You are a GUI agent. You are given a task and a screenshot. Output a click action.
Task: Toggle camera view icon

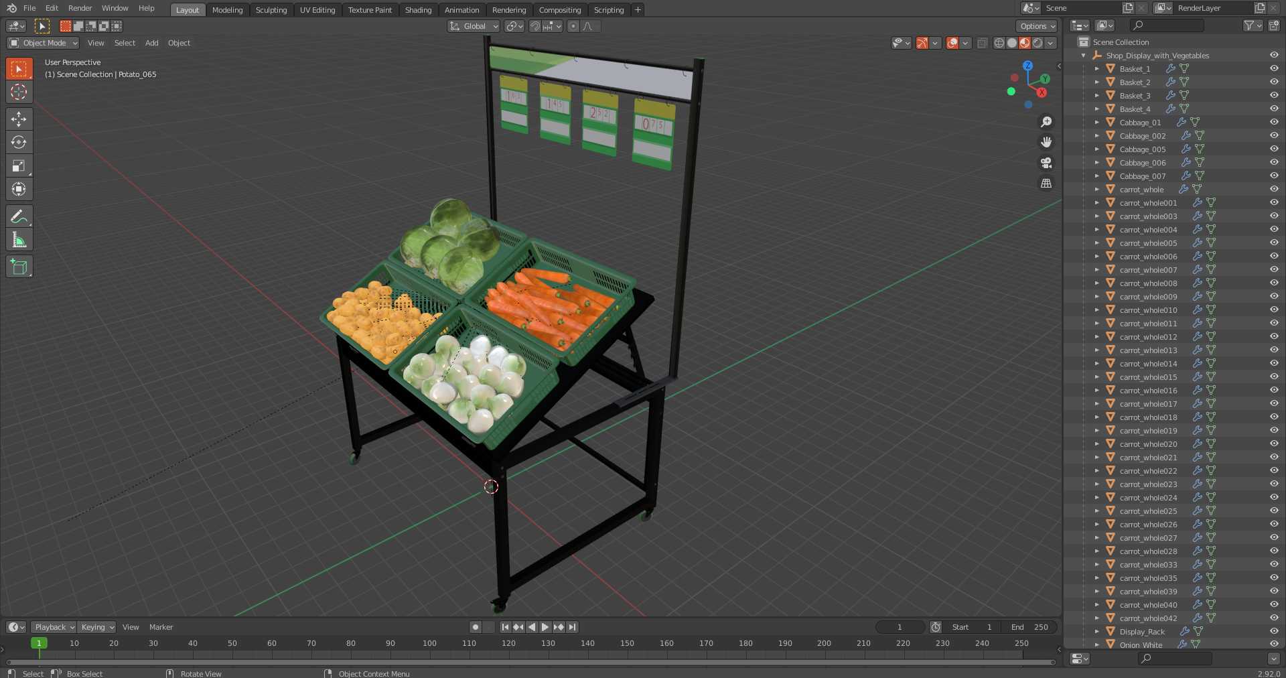(x=1046, y=163)
